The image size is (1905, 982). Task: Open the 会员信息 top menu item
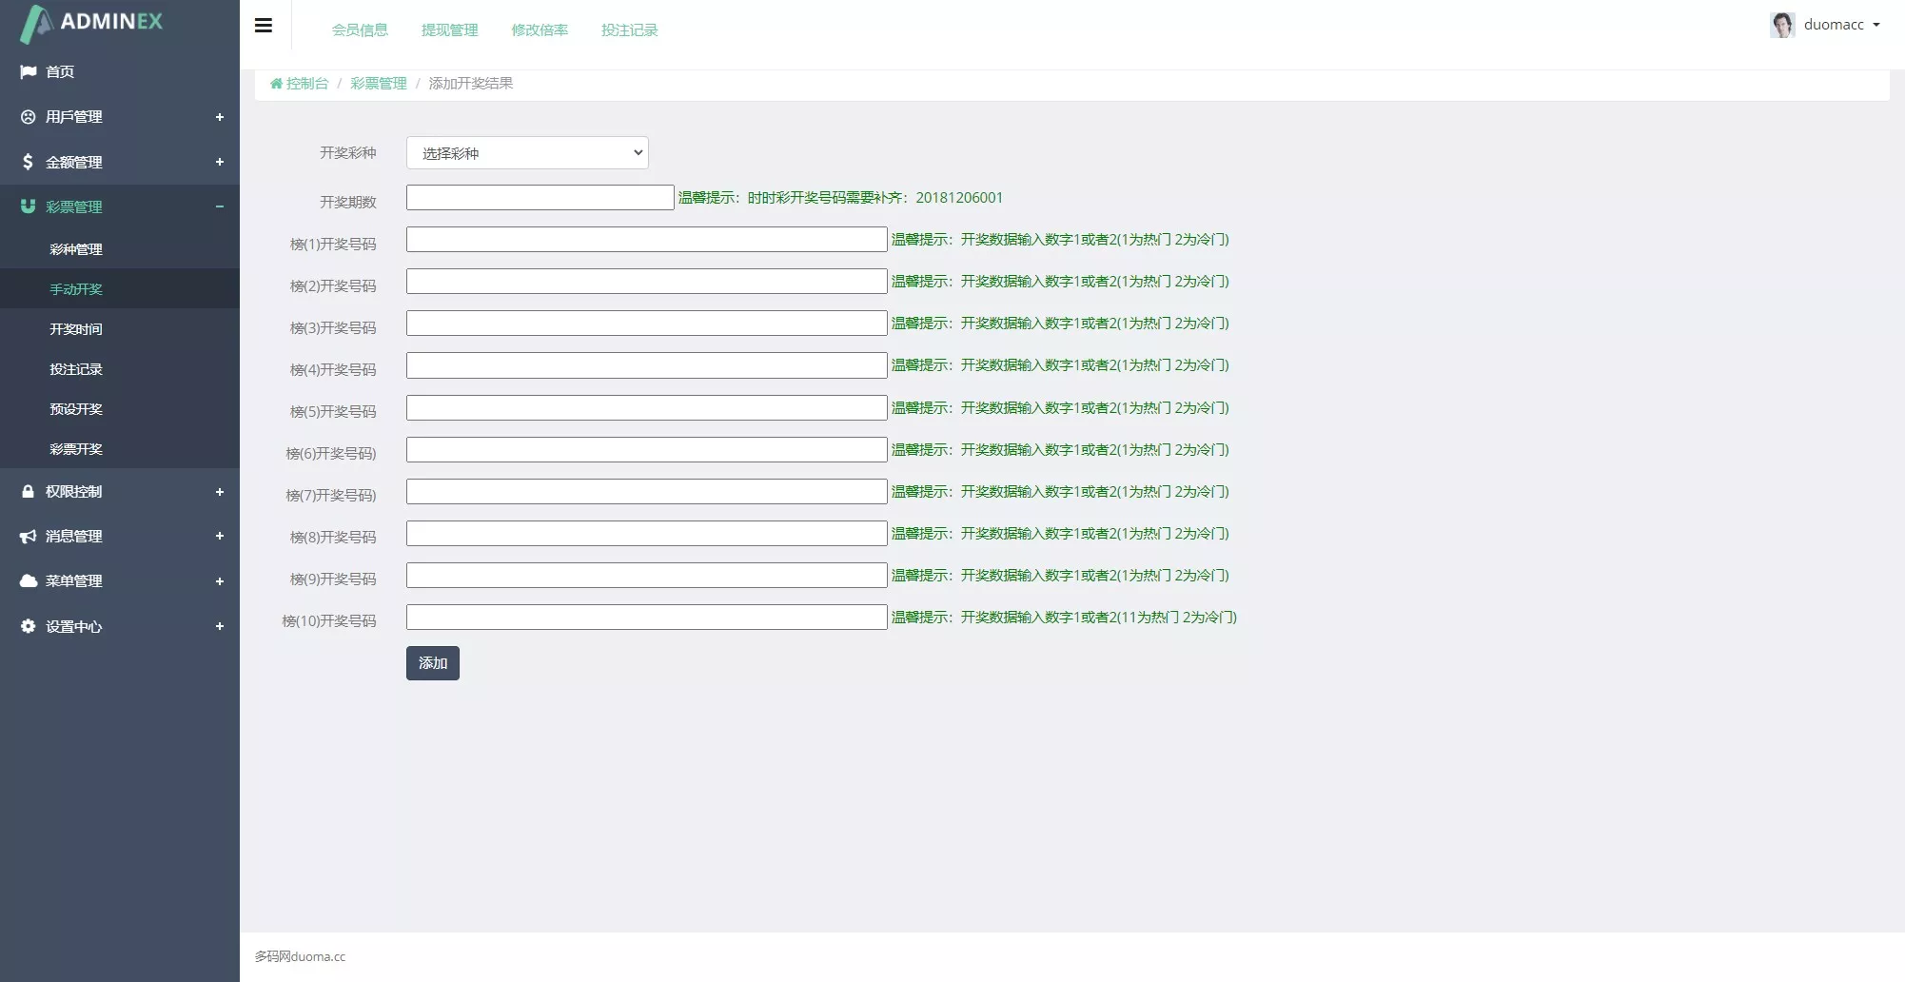(360, 30)
